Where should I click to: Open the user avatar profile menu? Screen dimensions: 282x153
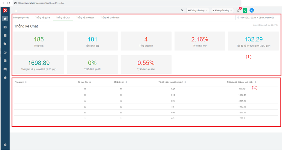tap(252, 10)
